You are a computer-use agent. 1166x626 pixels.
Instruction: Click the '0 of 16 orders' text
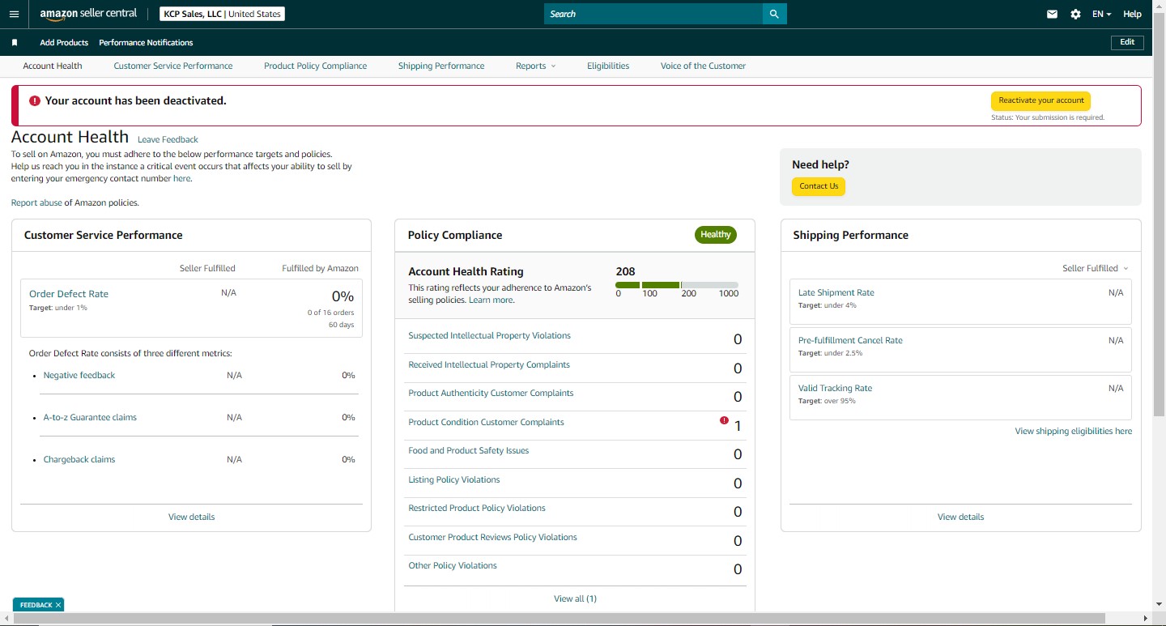pyautogui.click(x=330, y=313)
